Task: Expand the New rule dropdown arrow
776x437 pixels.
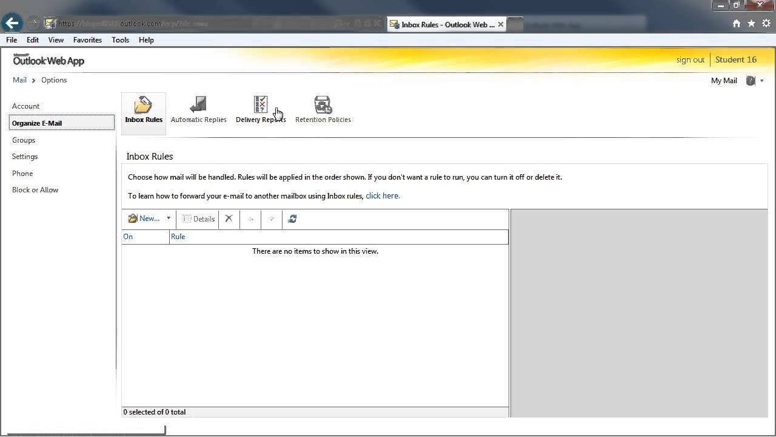Action: tap(169, 218)
